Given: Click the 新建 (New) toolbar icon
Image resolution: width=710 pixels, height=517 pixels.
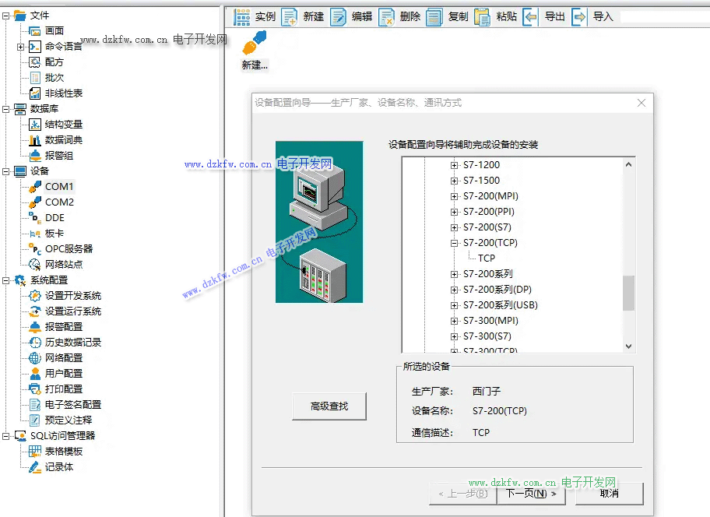Looking at the screenshot, I should coord(290,16).
